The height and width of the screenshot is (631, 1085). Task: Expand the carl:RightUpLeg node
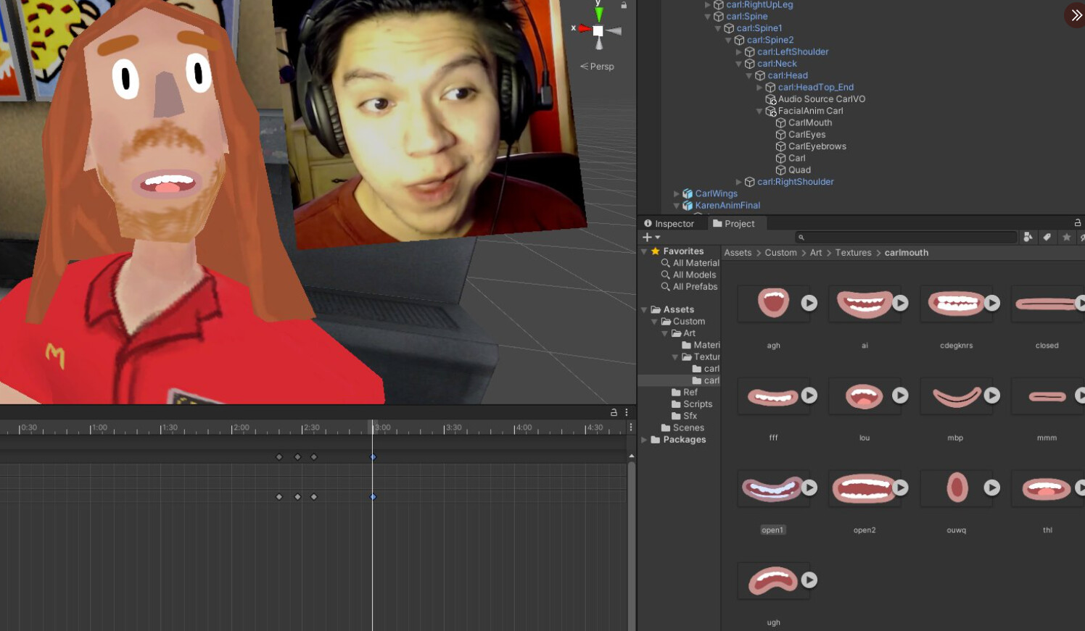click(708, 4)
